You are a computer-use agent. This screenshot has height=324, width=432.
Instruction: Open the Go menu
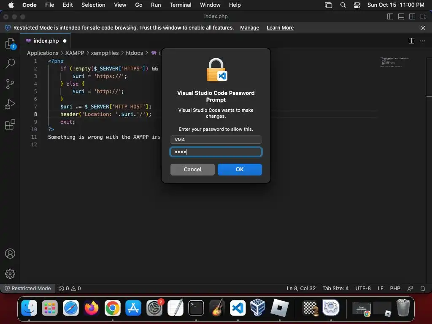[x=138, y=5]
